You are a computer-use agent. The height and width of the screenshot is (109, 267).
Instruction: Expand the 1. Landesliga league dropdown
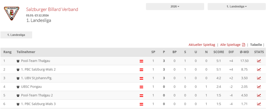[236, 7]
